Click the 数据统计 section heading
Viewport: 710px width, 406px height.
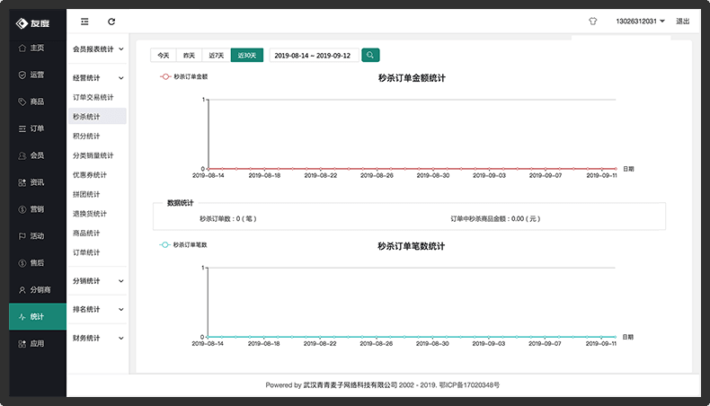tap(181, 203)
